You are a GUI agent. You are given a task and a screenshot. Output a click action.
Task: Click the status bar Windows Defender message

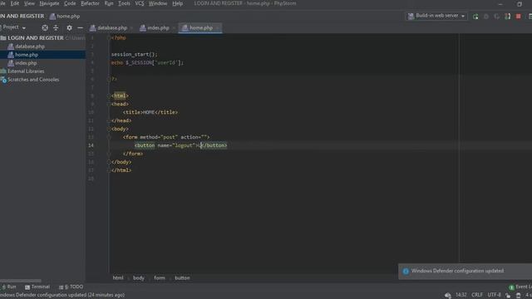point(62,295)
